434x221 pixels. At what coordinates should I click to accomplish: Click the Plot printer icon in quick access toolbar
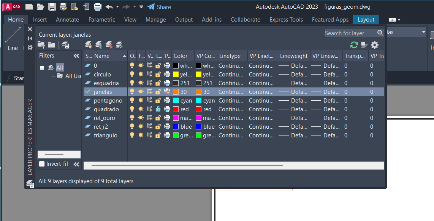point(97,7)
